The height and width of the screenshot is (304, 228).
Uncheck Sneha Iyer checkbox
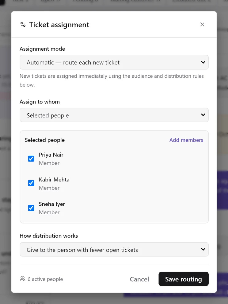click(x=31, y=208)
